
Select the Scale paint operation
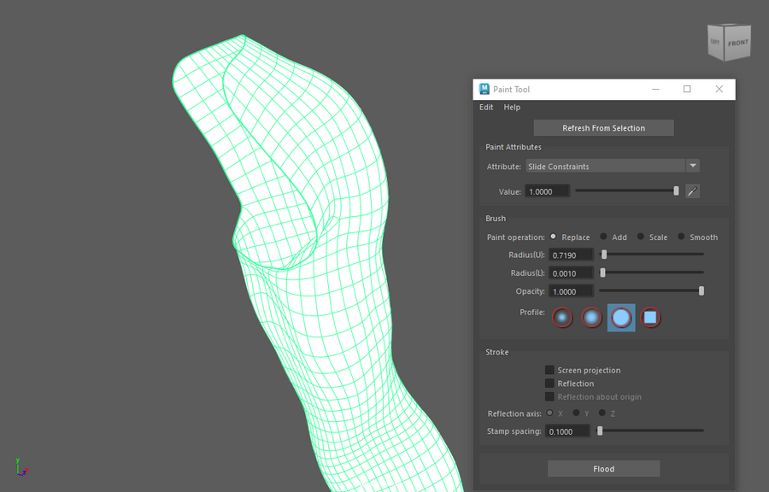pos(641,237)
